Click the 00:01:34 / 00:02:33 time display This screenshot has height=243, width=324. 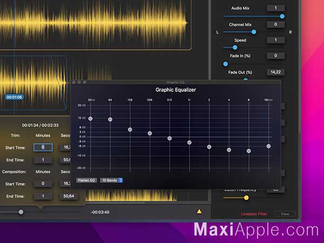(40, 125)
